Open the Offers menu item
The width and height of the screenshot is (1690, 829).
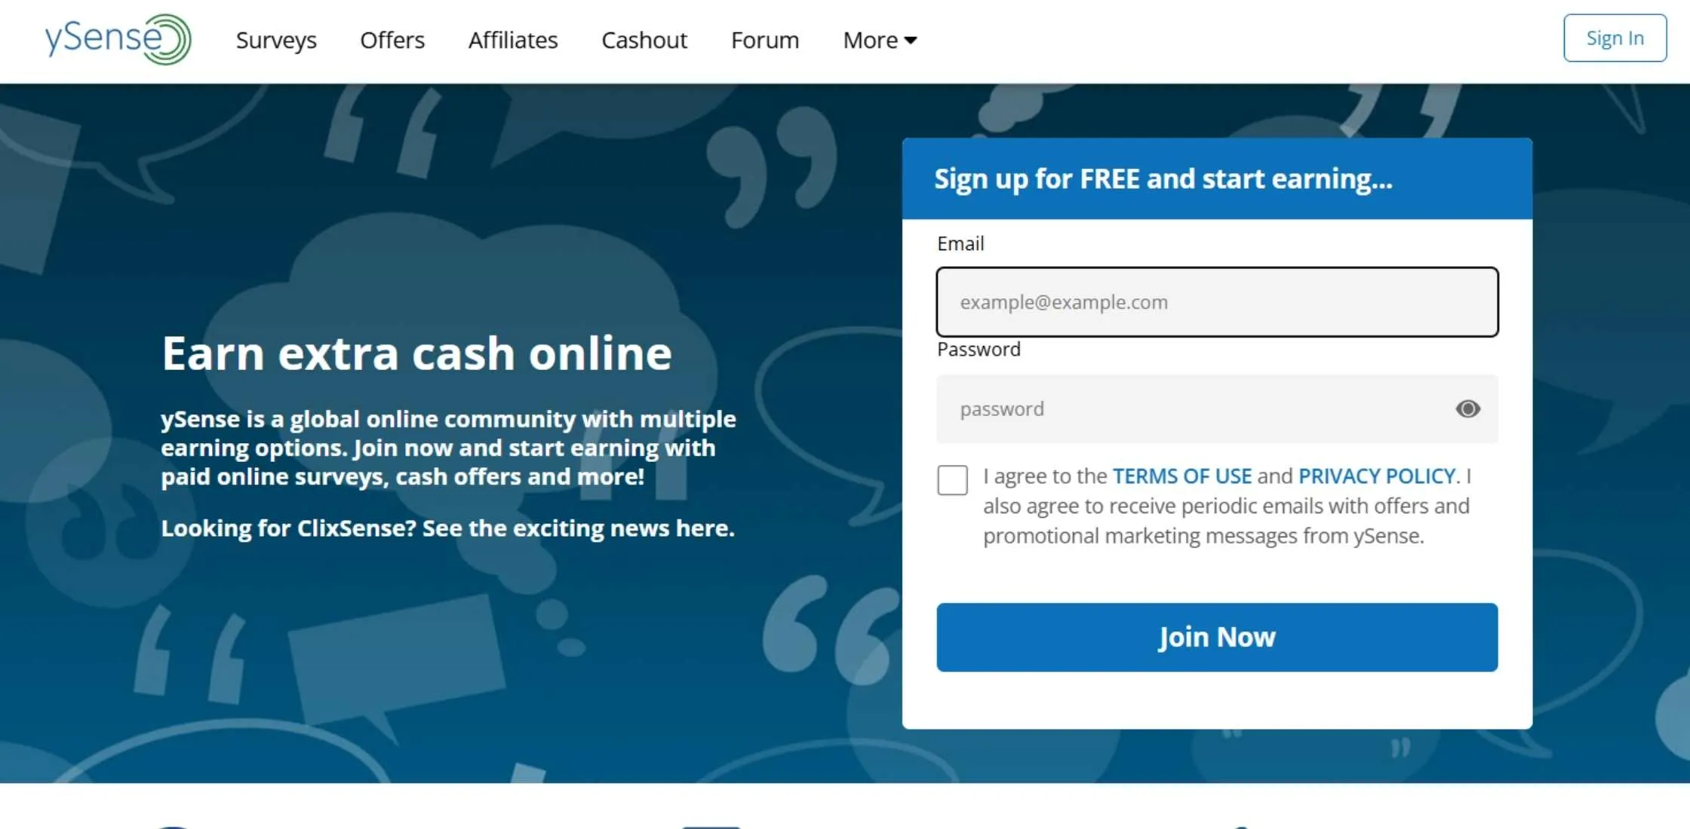pyautogui.click(x=392, y=40)
